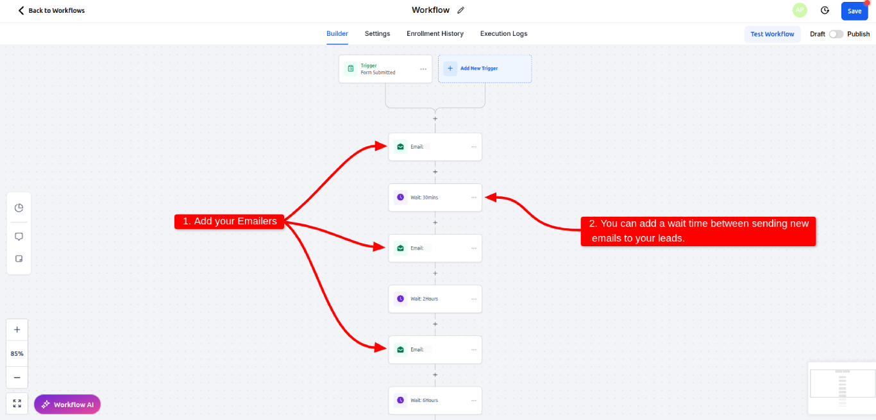Open the stats pie chart icon
This screenshot has height=420, width=876.
(19, 208)
